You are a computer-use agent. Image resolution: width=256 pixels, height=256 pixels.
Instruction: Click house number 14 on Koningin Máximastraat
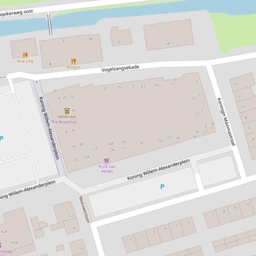pyautogui.click(x=235, y=84)
